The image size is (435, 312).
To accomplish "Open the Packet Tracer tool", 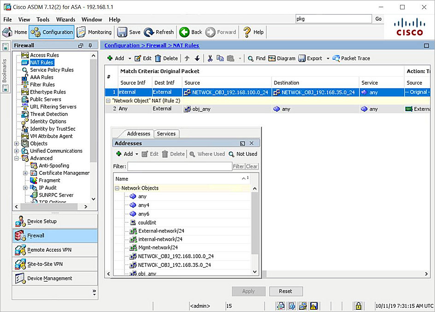I will pyautogui.click(x=351, y=58).
